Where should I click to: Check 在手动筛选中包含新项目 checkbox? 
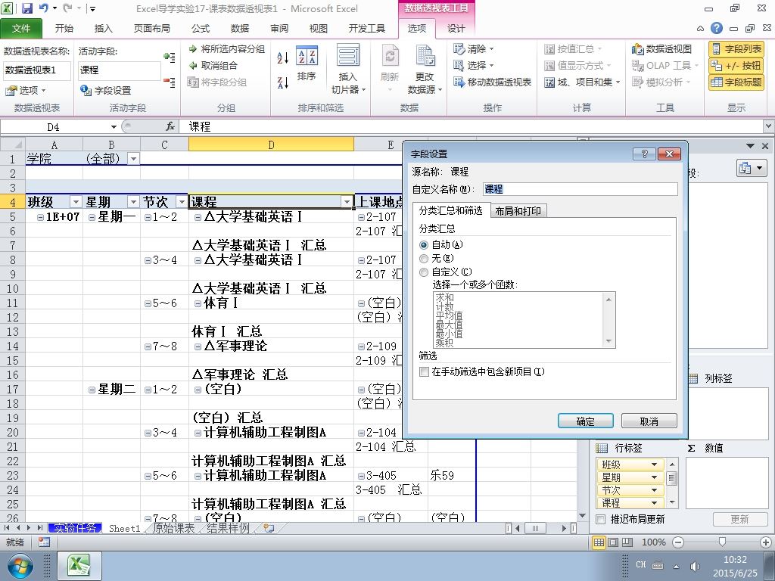tap(424, 372)
